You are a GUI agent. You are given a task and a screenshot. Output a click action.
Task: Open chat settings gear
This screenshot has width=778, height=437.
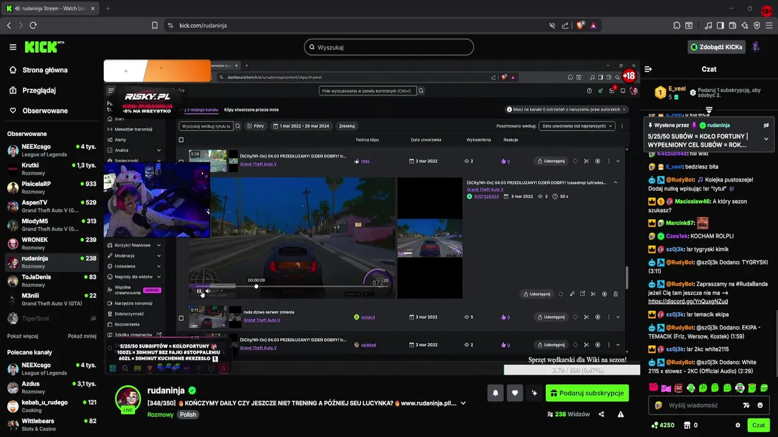point(738,425)
